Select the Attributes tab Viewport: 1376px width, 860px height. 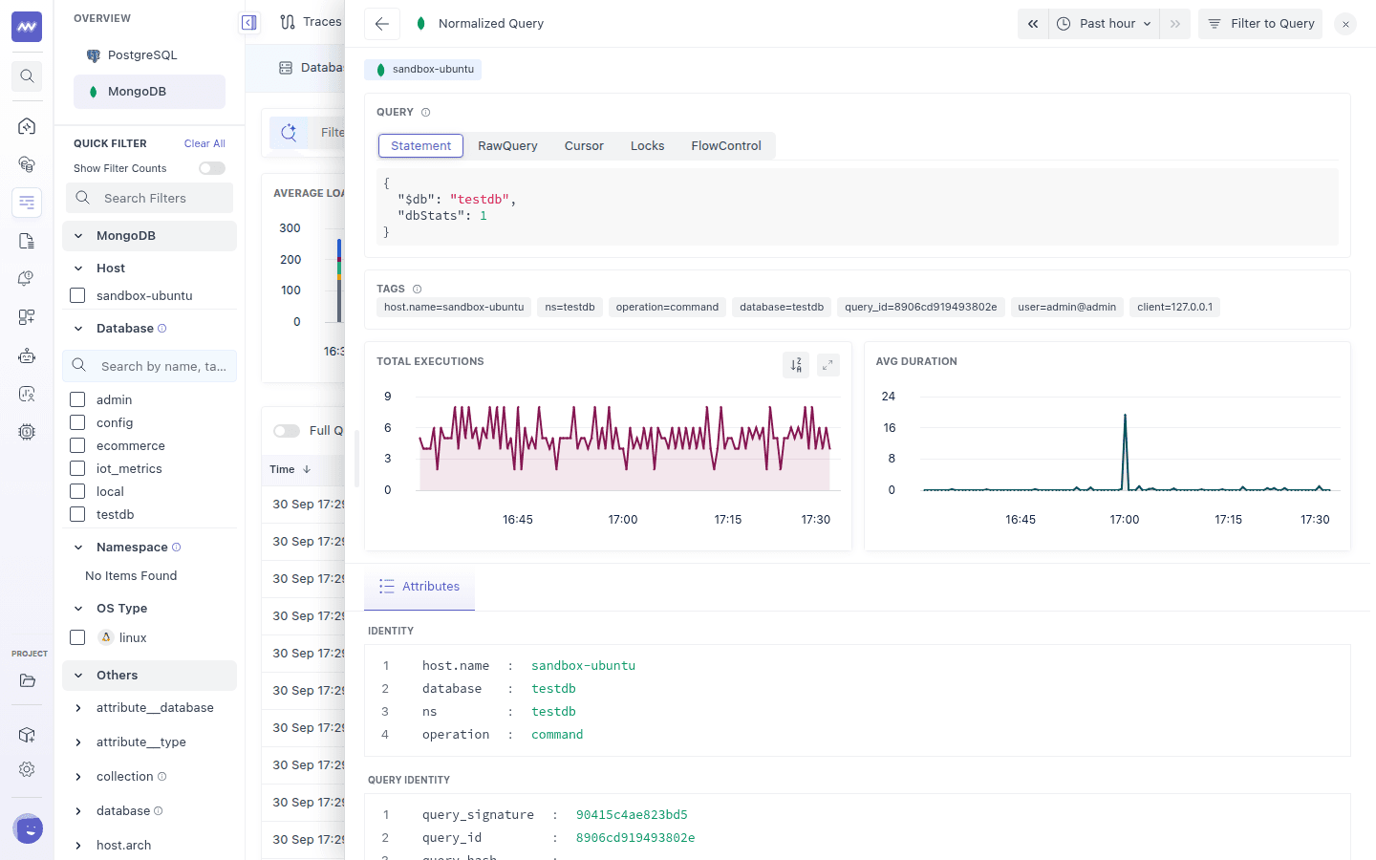(x=419, y=587)
